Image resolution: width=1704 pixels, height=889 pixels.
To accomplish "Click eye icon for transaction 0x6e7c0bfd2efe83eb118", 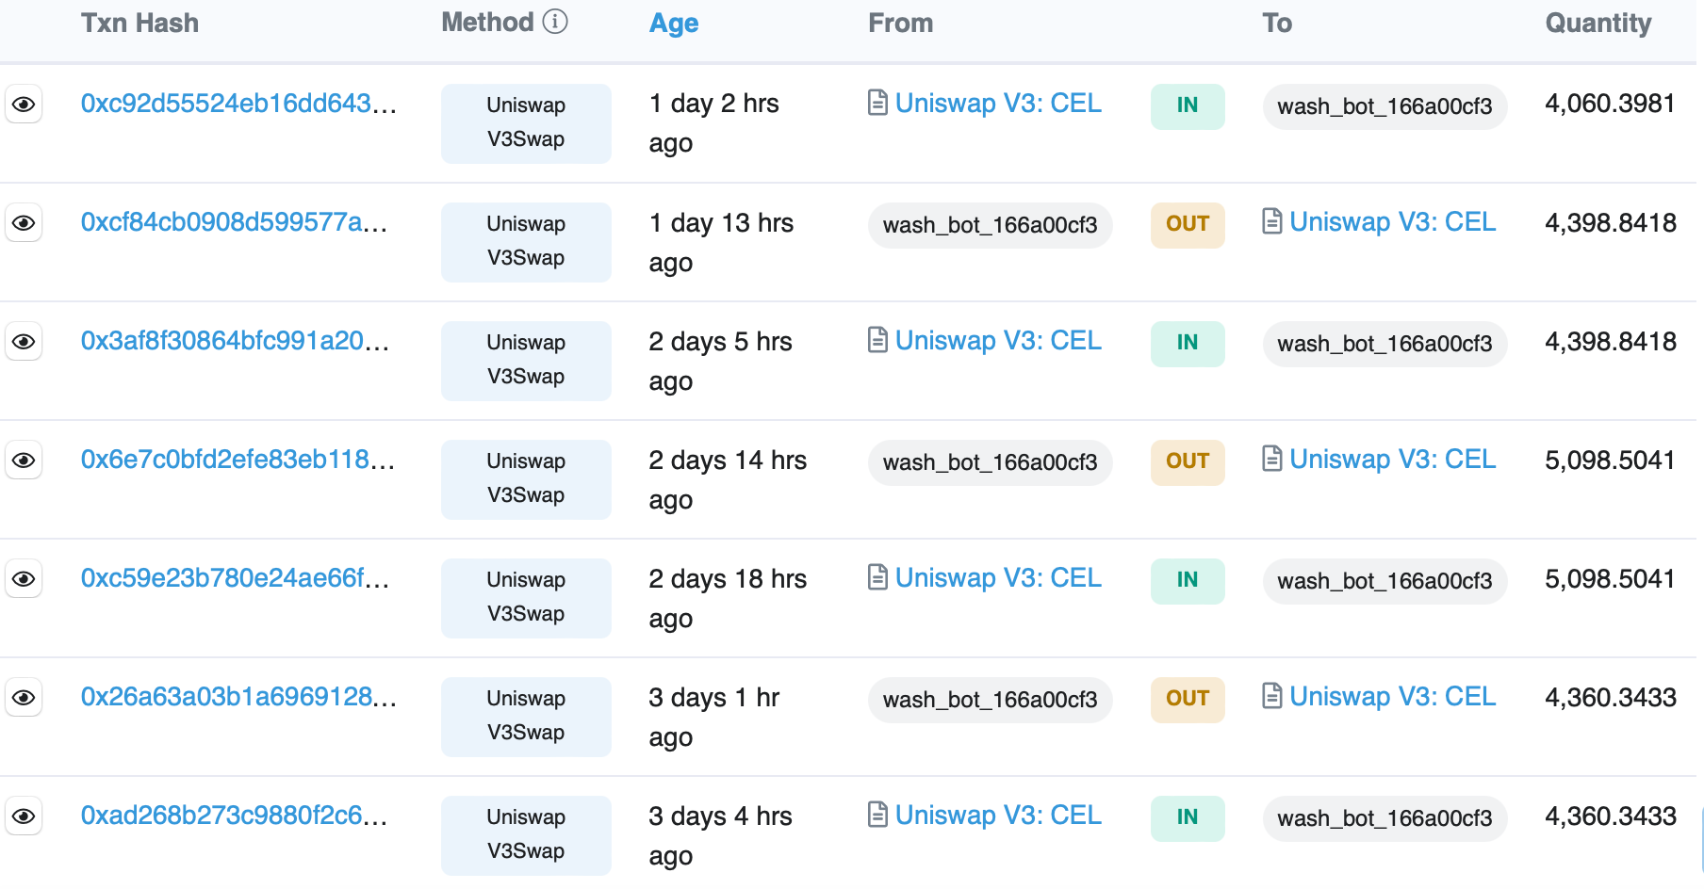I will (24, 461).
